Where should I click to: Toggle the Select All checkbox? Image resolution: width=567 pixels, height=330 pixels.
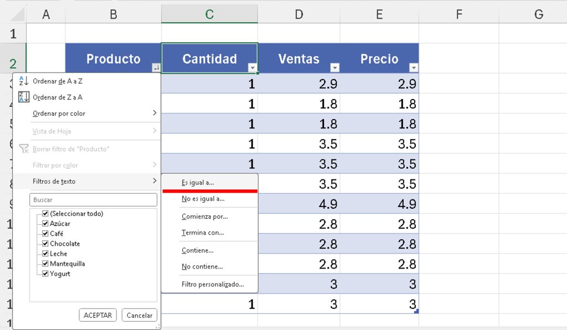tap(45, 214)
